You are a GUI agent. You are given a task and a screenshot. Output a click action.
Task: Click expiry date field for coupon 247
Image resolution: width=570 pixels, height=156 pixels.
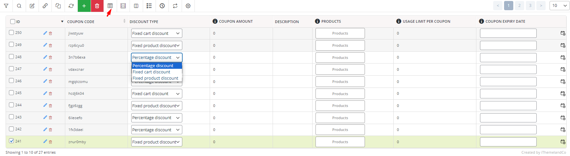(x=508, y=69)
